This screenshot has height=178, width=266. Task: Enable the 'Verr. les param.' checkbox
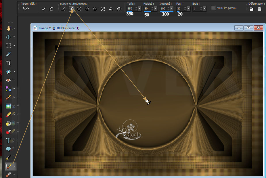(213, 8)
